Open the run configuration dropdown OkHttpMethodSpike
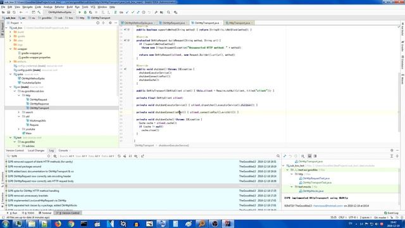This screenshot has width=405, height=228. point(60,12)
